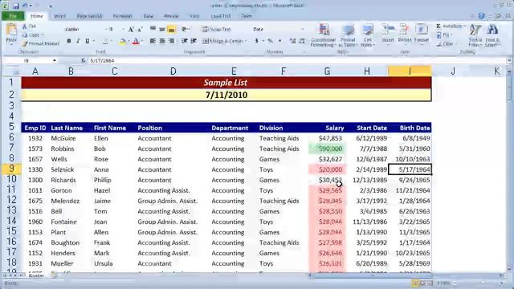Toggle Wrap Text
Screen dimensions: 514x289
(216, 29)
